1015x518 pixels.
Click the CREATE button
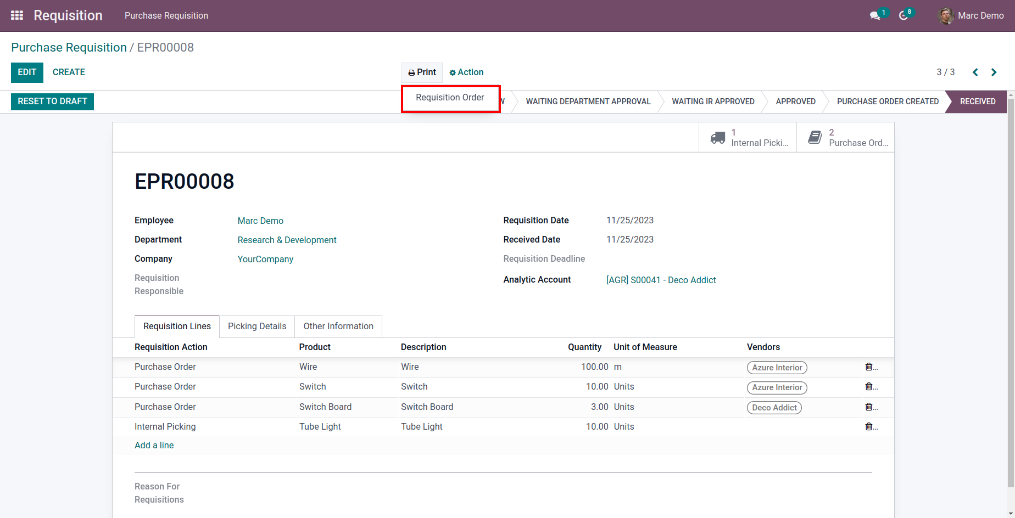tap(69, 72)
